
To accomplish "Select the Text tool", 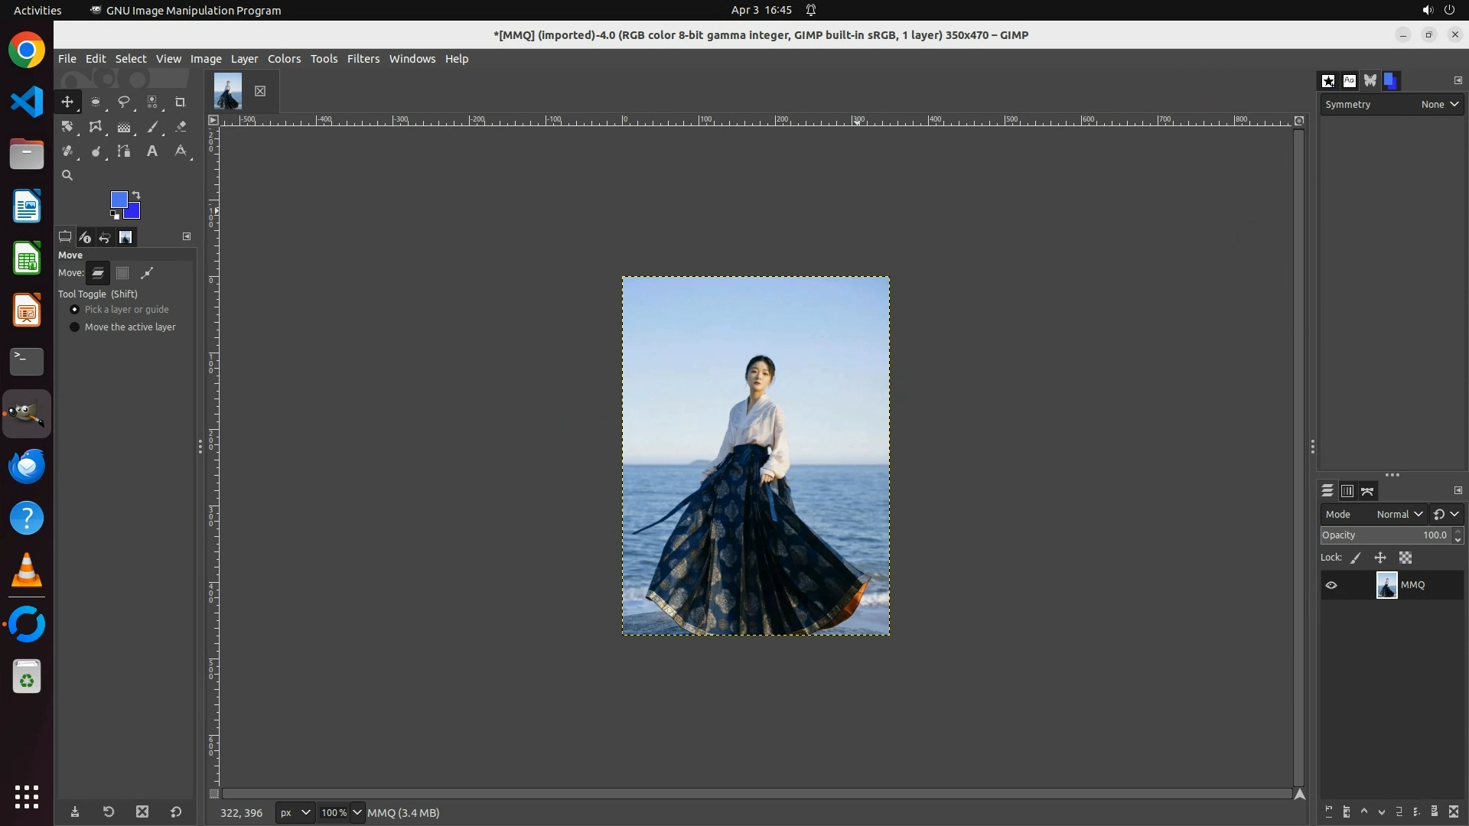I will tap(152, 151).
